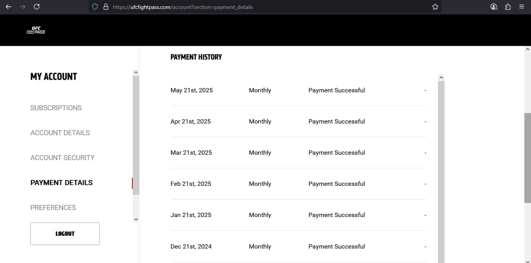
Task: Click Monthly in the Mar 21st row
Action: point(260,153)
